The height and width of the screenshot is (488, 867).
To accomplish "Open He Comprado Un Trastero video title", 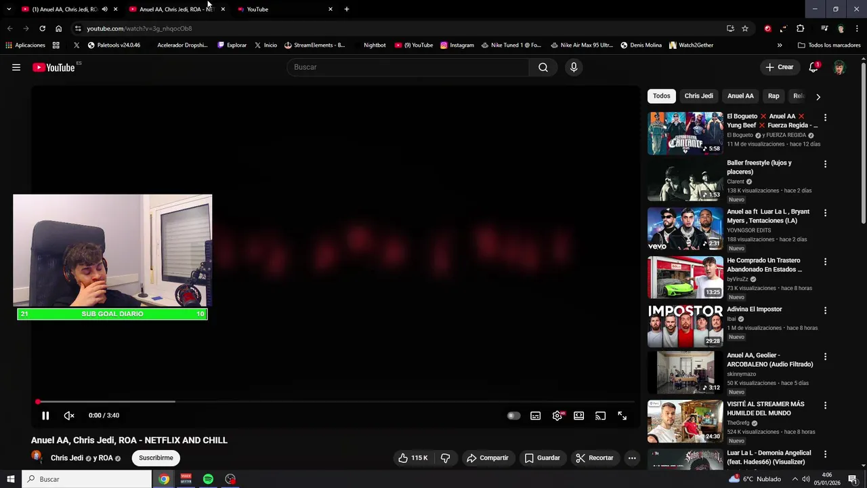I will tap(764, 265).
